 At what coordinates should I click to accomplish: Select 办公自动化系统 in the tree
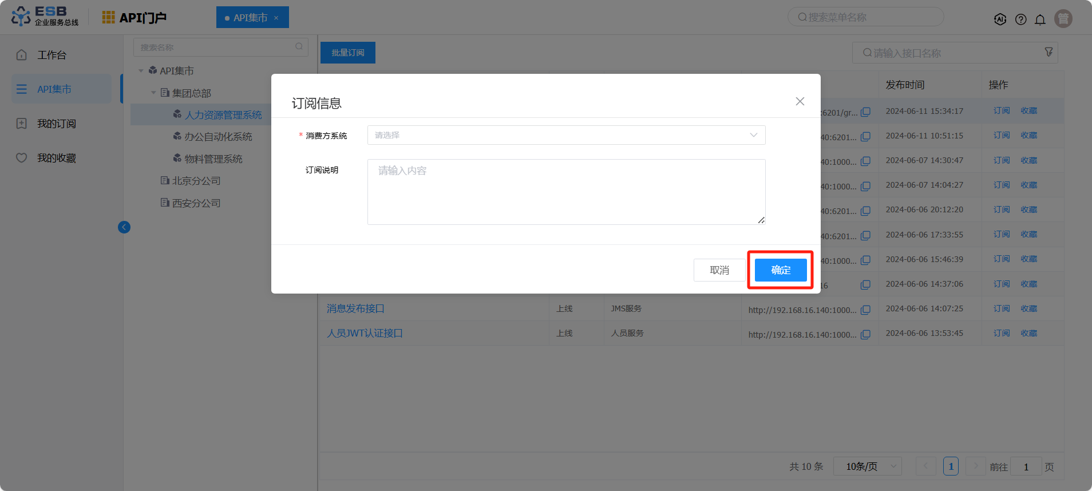pos(218,137)
